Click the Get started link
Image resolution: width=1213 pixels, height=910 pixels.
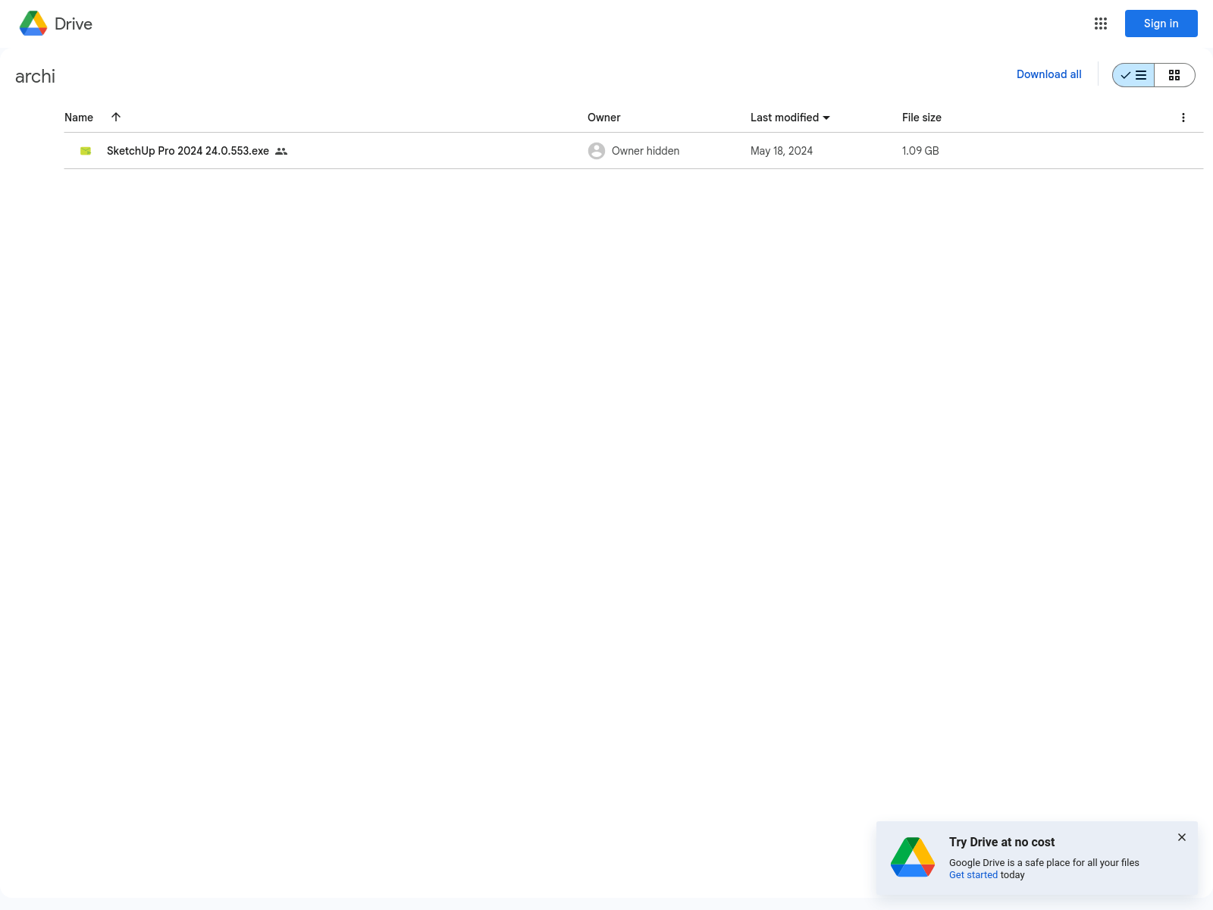click(973, 875)
